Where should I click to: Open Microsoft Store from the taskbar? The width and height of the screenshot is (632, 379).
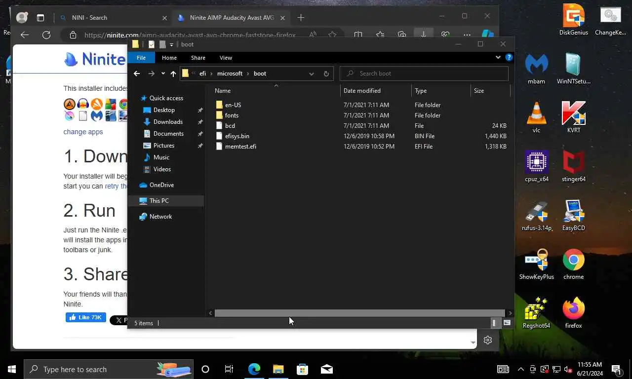tap(302, 369)
